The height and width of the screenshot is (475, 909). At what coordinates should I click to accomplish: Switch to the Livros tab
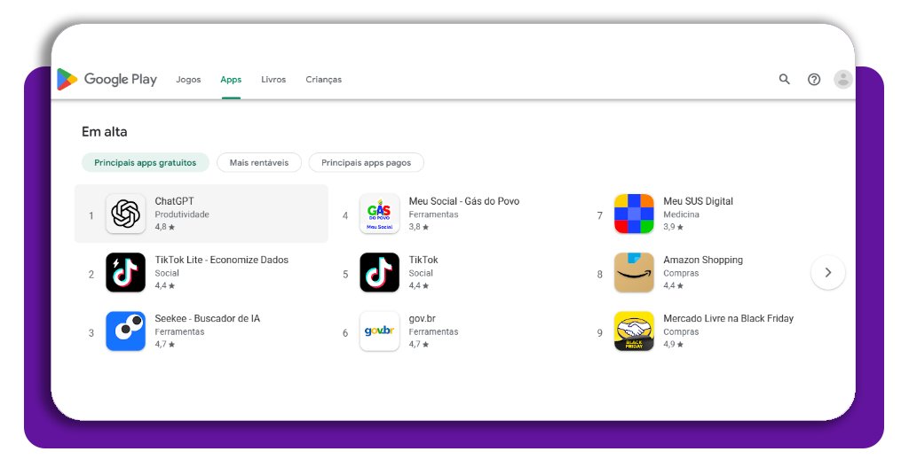coord(273,80)
